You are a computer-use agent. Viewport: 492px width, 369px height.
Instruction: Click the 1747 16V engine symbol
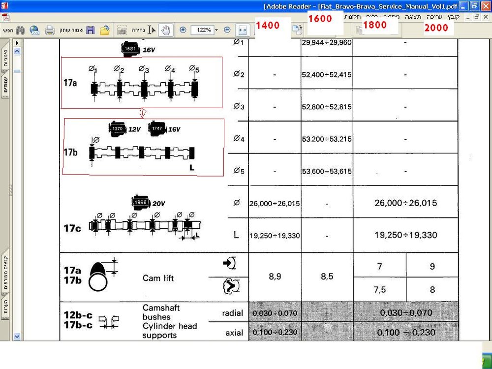pos(165,128)
